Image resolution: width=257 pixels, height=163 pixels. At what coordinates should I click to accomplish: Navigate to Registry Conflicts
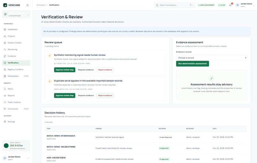16,69
